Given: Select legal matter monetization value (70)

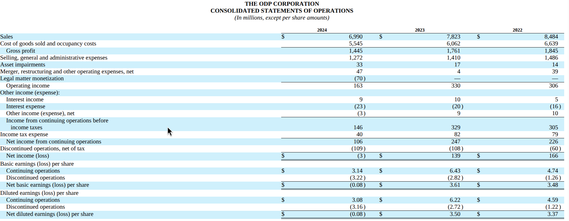Looking at the screenshot, I should click(x=360, y=78).
